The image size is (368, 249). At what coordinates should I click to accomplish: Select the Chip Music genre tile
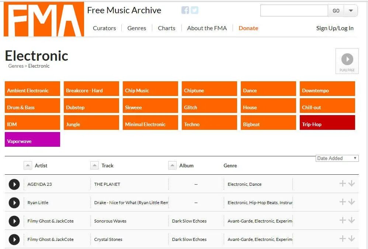150,89
